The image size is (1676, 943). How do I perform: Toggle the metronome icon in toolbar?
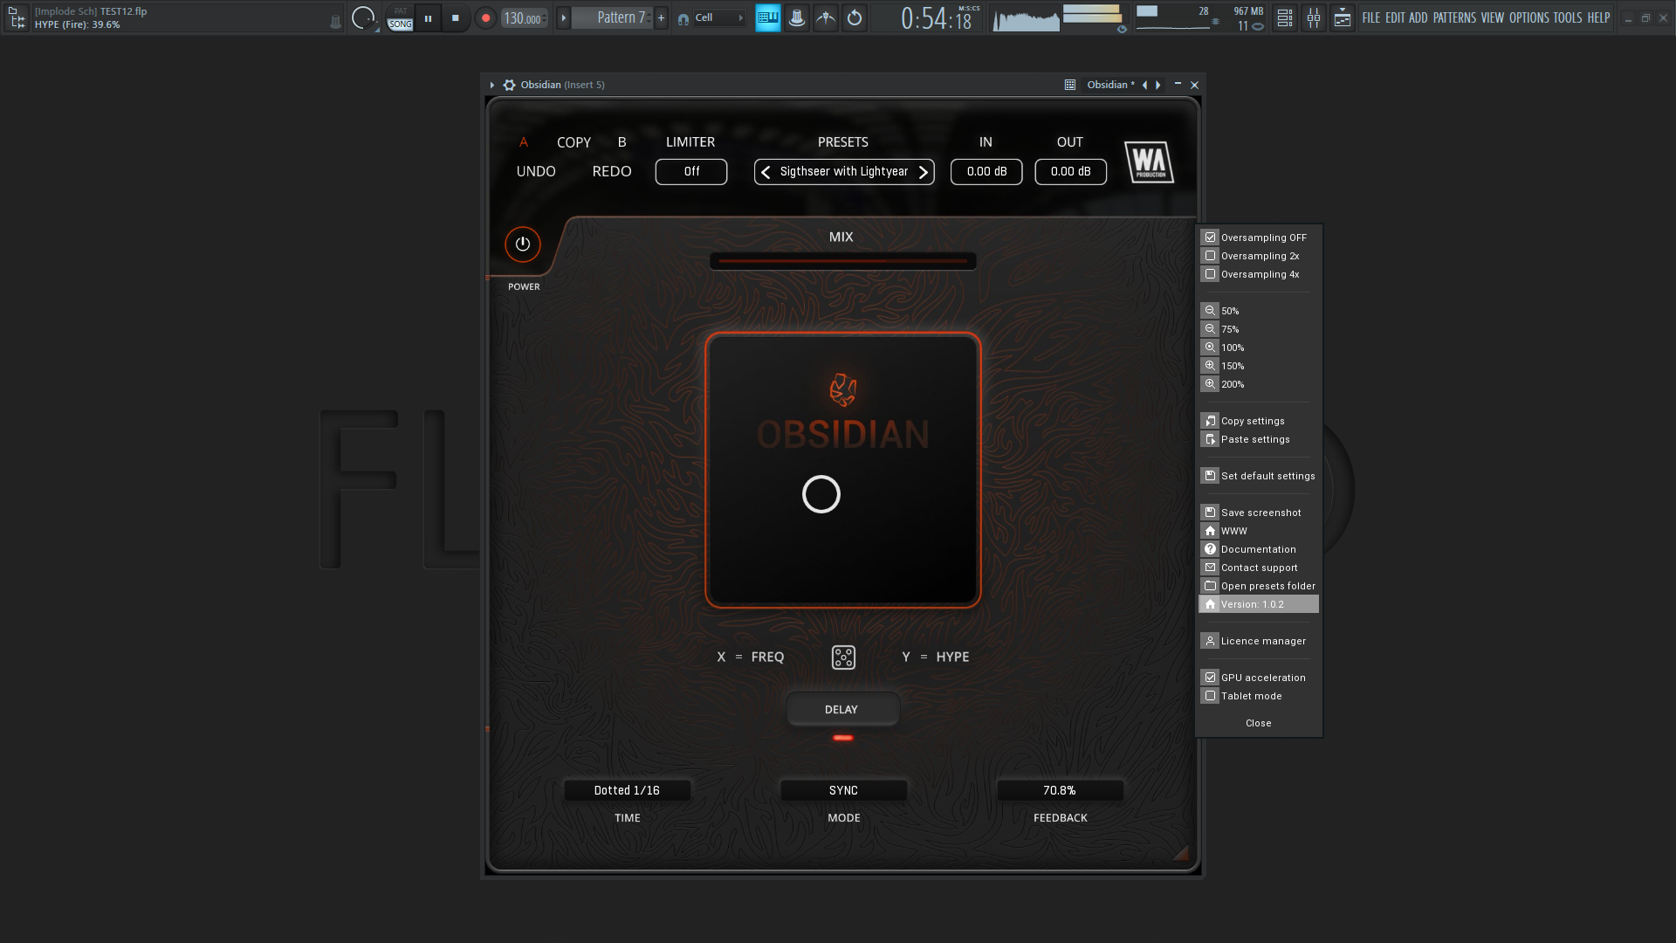(x=797, y=17)
